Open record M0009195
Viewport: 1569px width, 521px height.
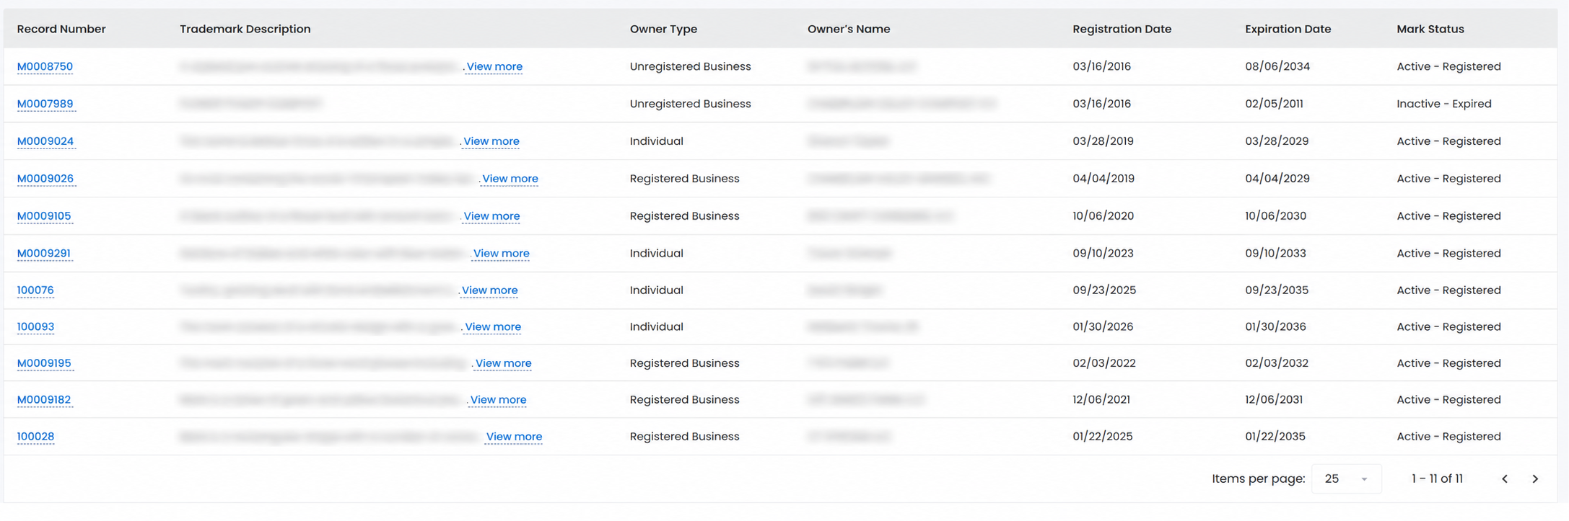click(x=44, y=363)
